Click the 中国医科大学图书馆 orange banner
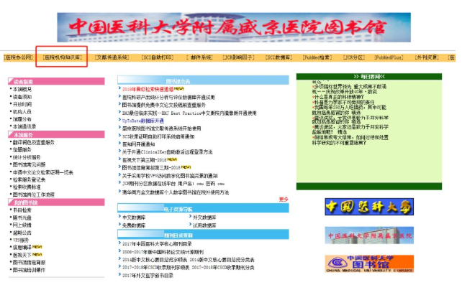Image resolution: width=462 pixels, height=295 pixels. [369, 263]
